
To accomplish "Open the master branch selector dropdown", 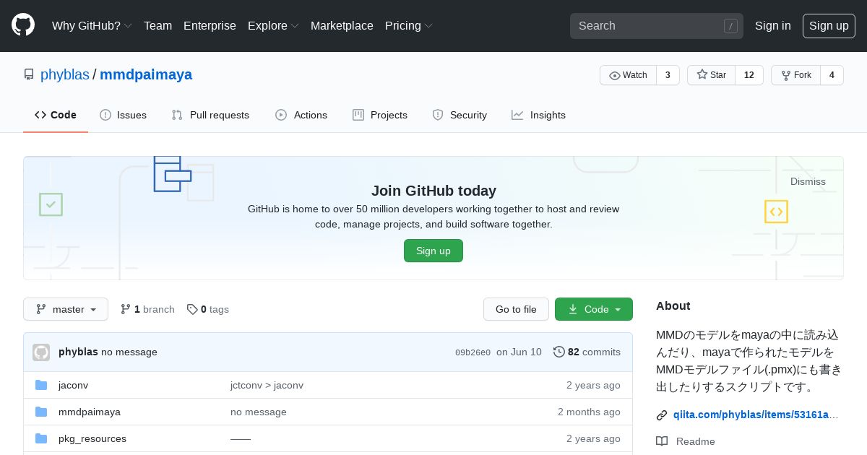I will coord(66,309).
